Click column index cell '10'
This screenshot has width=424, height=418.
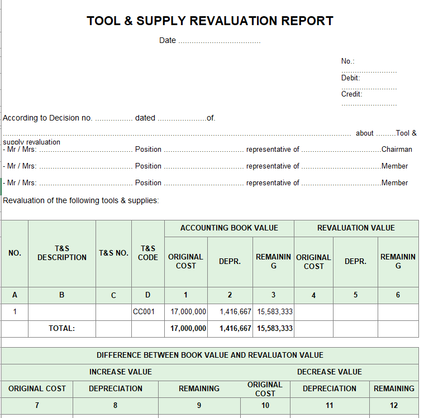[x=265, y=406]
